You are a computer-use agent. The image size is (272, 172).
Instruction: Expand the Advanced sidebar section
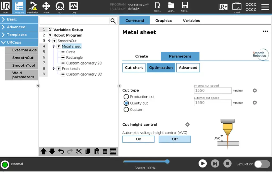click(x=19, y=27)
